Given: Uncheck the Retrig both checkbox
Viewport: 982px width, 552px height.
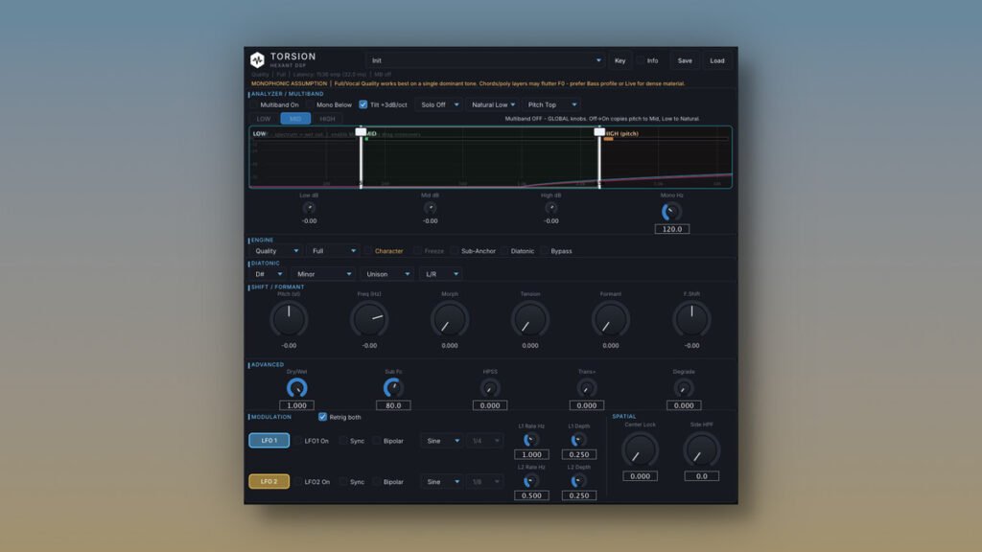Looking at the screenshot, I should point(322,417).
